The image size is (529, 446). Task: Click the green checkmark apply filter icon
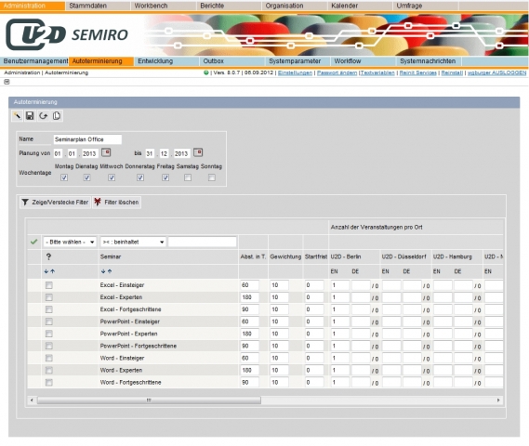[33, 242]
